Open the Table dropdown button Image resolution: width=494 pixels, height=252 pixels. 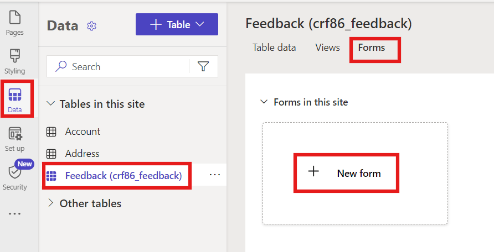177,24
